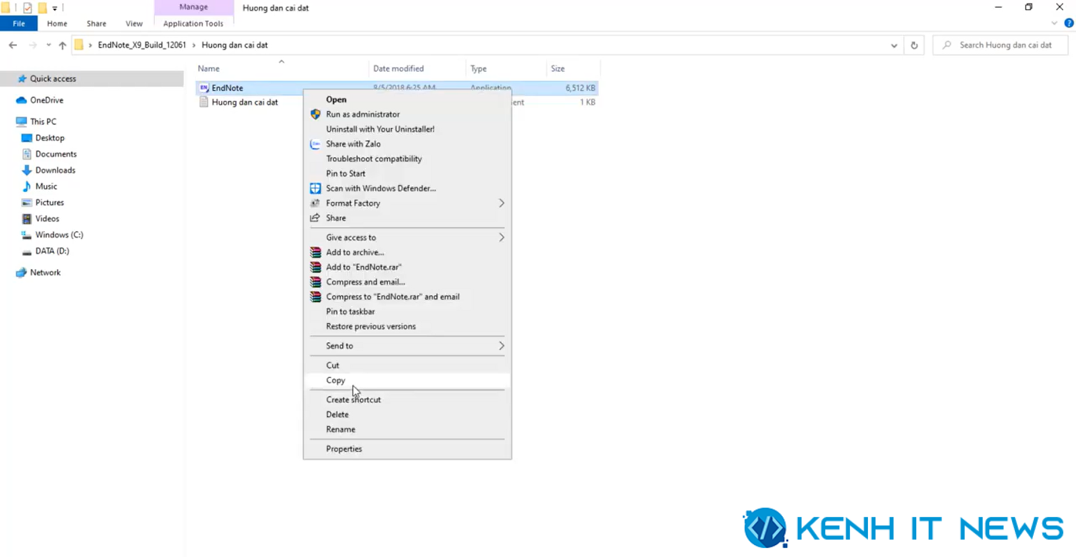
Task: Choose Troubleshoot compatibility
Action: point(374,159)
